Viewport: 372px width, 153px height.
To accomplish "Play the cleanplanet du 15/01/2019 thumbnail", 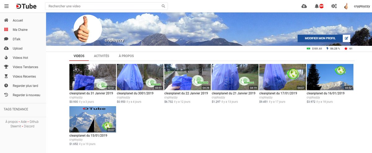I will pos(93,119).
